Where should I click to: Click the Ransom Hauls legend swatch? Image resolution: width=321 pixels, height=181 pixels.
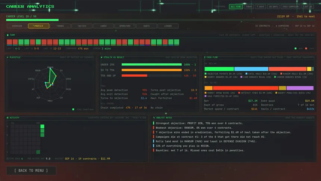[281, 74]
